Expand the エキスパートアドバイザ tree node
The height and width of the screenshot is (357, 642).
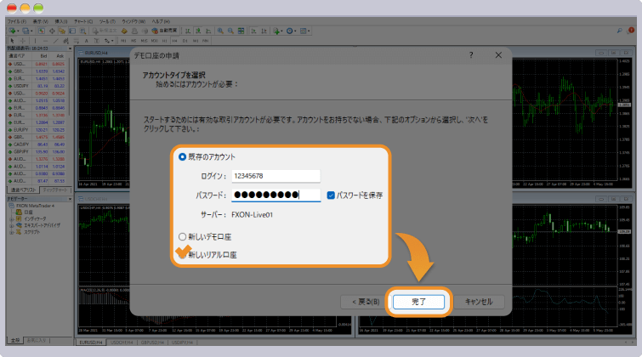pos(12,225)
